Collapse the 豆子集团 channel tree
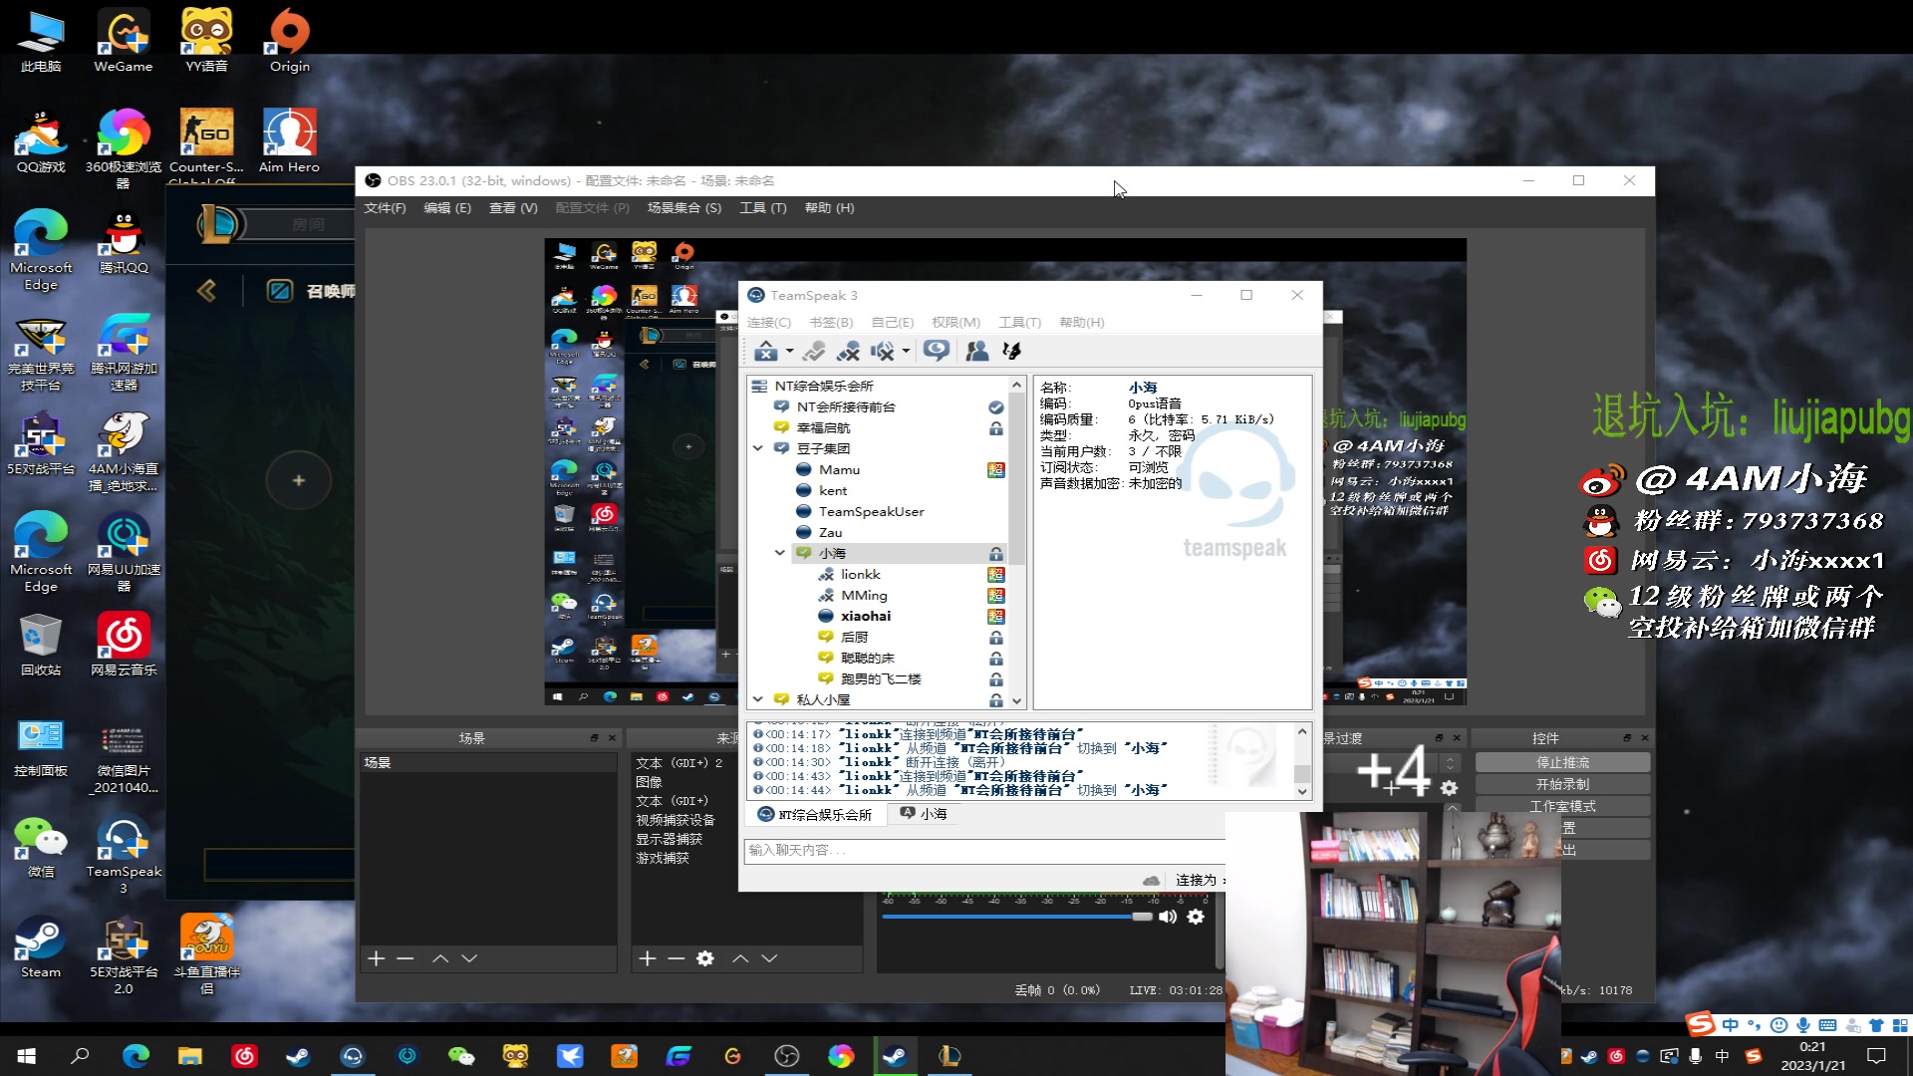 point(758,448)
